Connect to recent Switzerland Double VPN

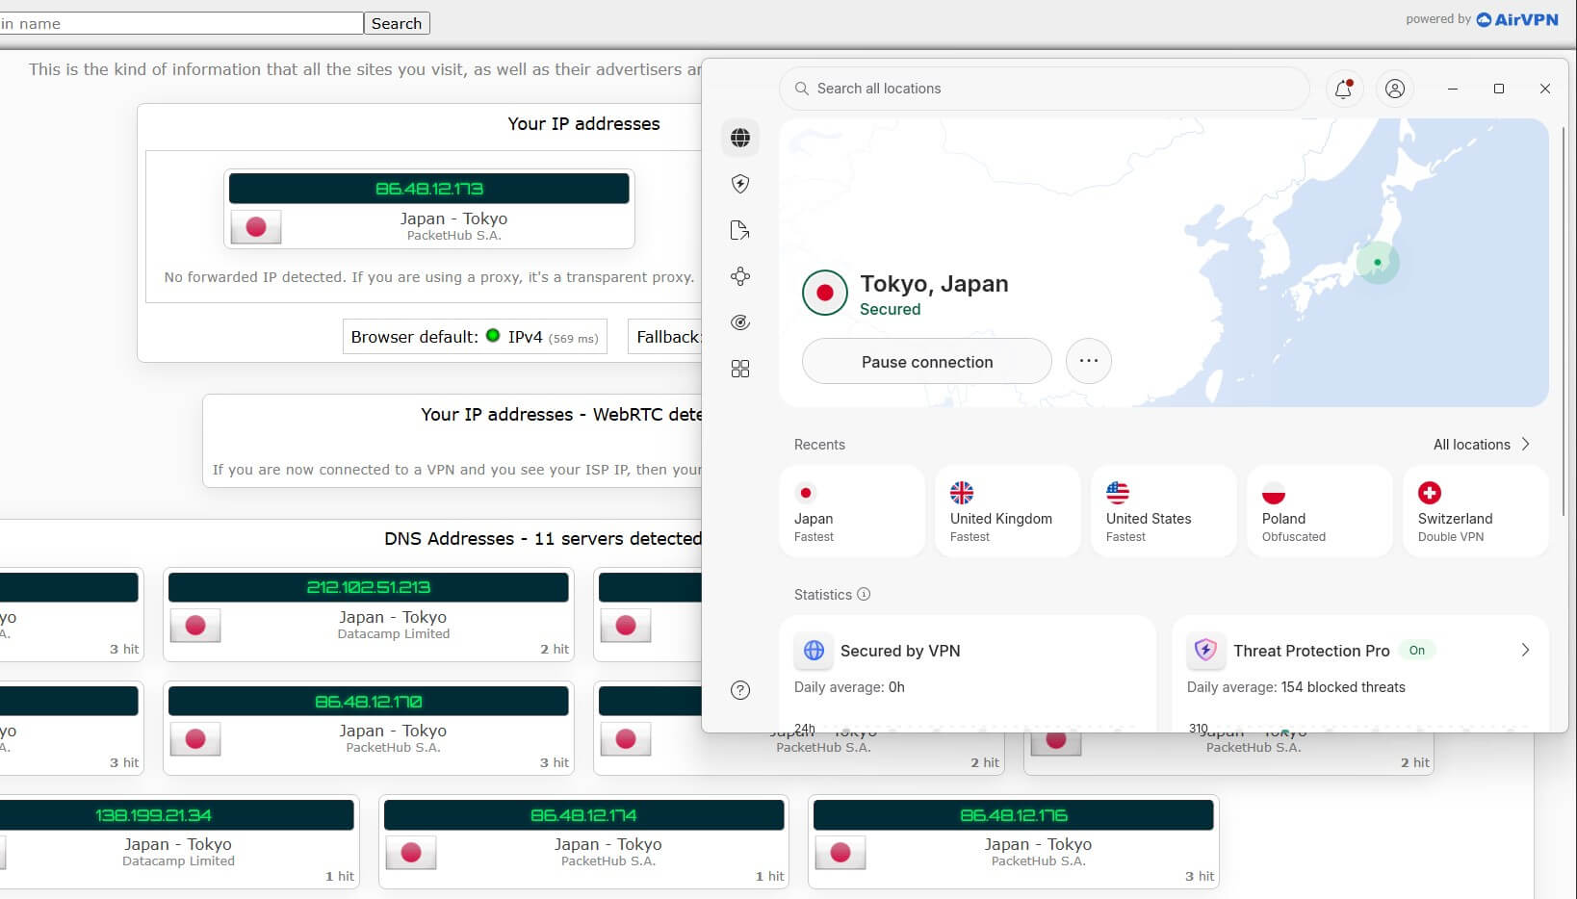(1476, 511)
